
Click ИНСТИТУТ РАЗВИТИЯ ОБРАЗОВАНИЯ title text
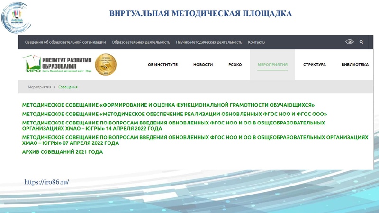coord(67,63)
